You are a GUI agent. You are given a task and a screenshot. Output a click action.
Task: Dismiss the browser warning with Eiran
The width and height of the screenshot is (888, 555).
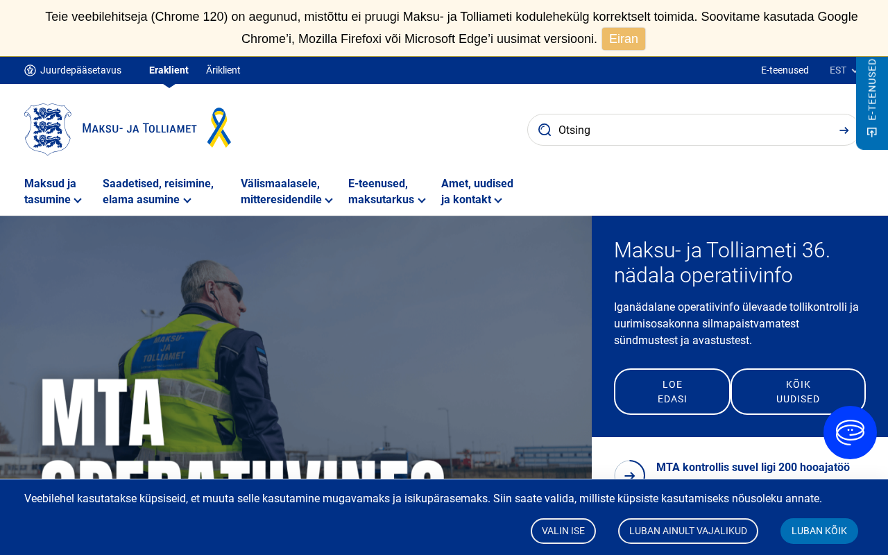[x=624, y=39]
